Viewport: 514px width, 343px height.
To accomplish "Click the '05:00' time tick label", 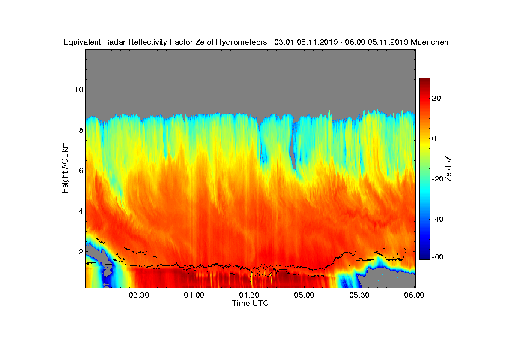I will [x=304, y=295].
